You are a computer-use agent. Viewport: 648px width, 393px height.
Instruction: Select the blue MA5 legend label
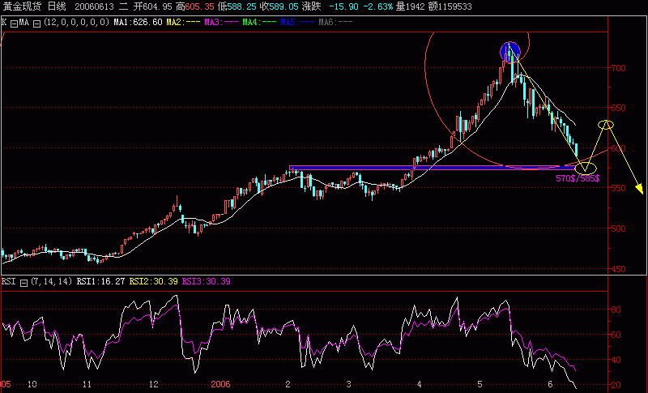coord(297,23)
